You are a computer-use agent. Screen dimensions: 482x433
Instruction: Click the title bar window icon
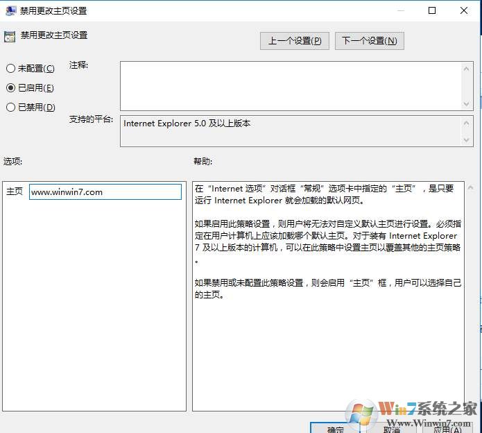pyautogui.click(x=10, y=11)
